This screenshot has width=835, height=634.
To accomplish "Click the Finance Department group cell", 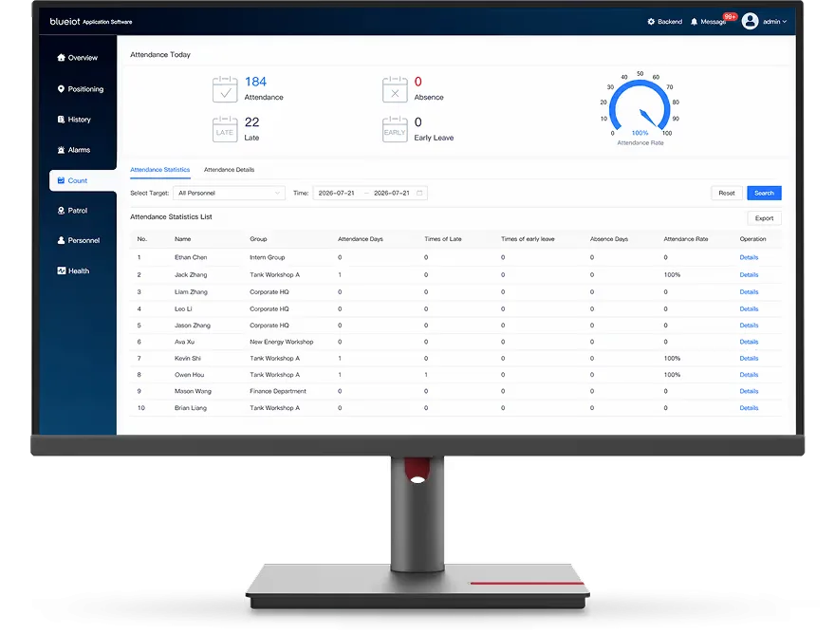I will pos(278,391).
